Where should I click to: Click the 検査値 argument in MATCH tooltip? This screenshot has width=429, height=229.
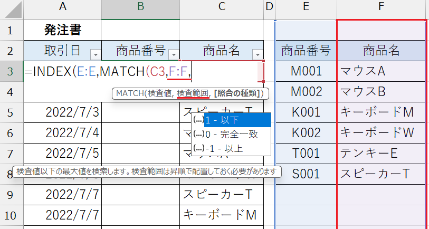click(x=160, y=93)
